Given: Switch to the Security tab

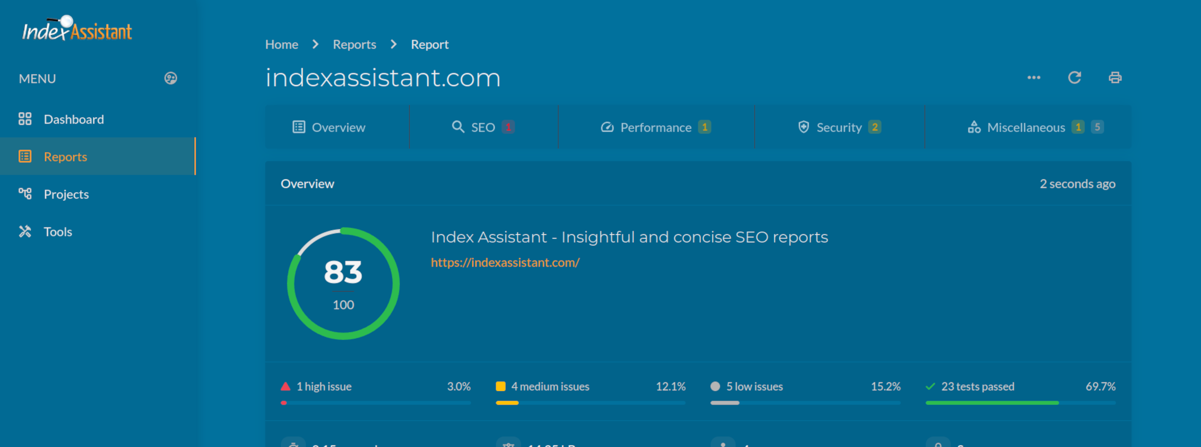Looking at the screenshot, I should (840, 127).
